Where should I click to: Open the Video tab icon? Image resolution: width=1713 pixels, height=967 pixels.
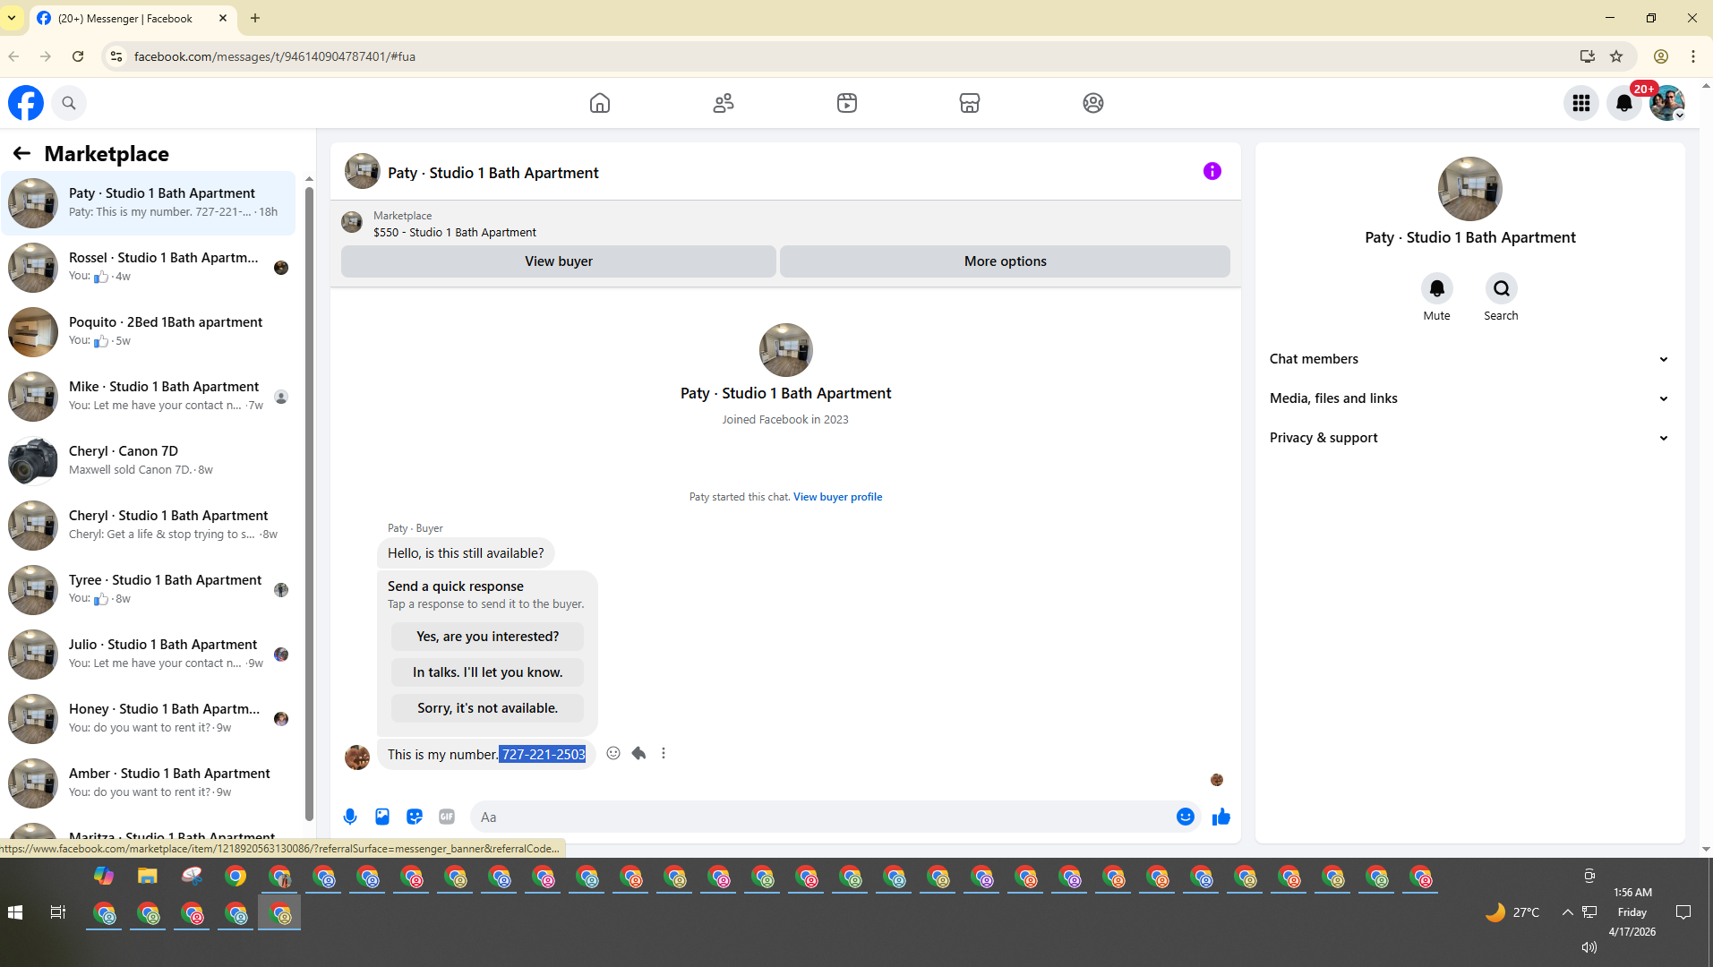[x=847, y=103]
